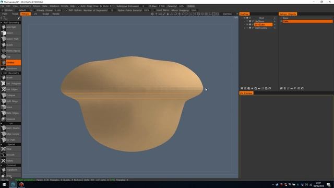Select the Smooth tool under Special

tap(10, 155)
